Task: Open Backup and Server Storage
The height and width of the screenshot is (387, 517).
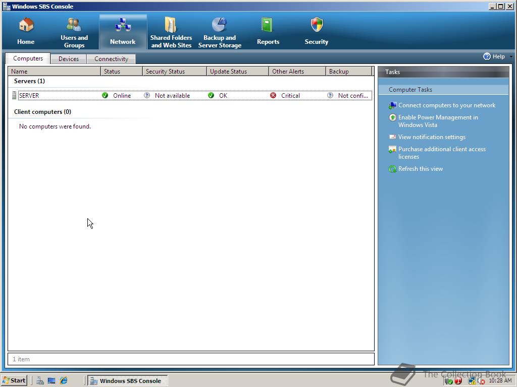Action: pyautogui.click(x=220, y=32)
